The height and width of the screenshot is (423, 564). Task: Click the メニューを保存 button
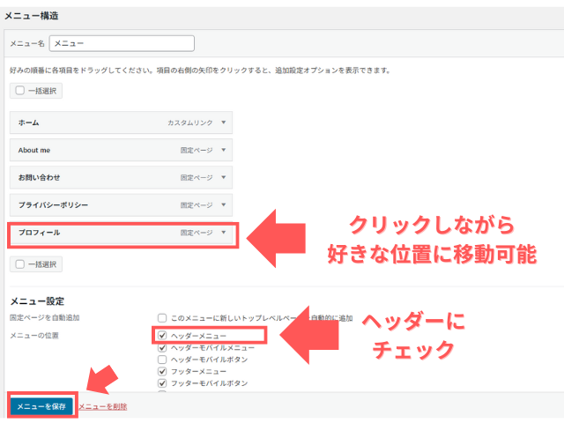tap(41, 406)
